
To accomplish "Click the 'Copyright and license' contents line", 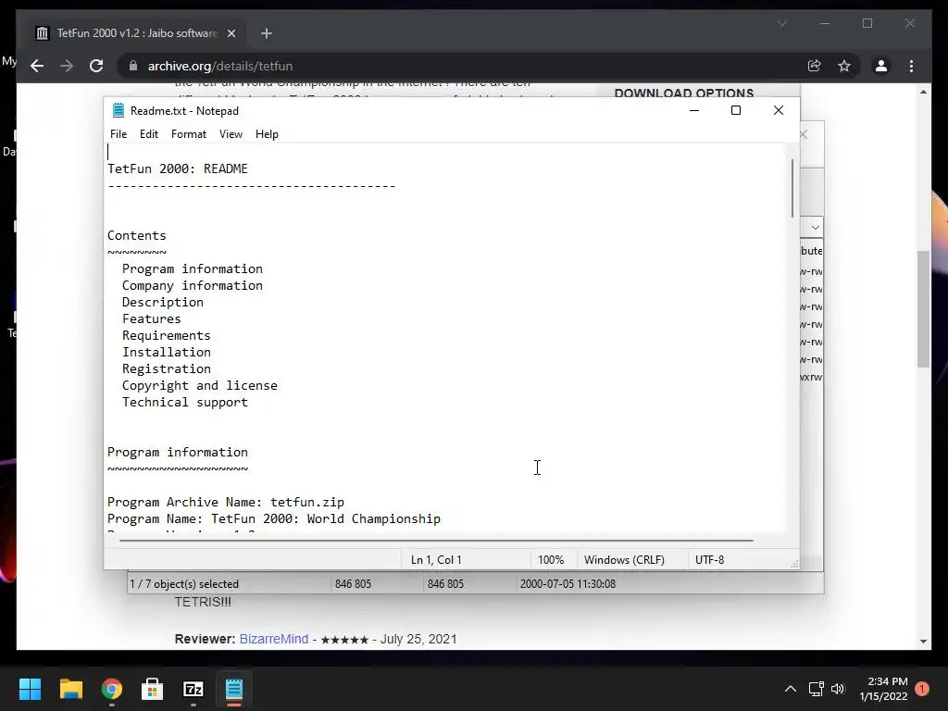I will coord(200,386).
